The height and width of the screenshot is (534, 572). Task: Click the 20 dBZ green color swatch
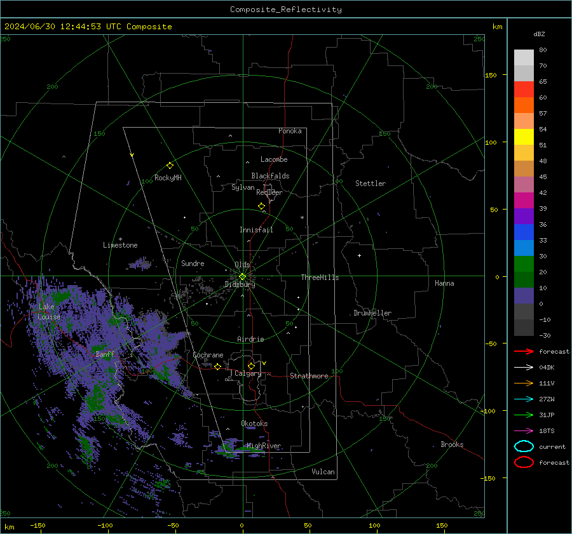coord(524,264)
